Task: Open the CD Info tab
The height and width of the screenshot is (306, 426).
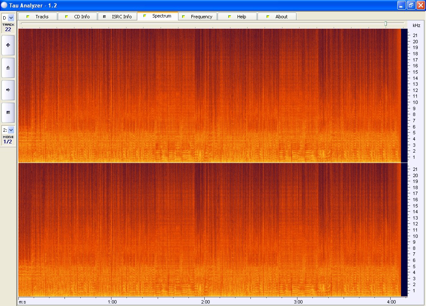Action: point(77,17)
